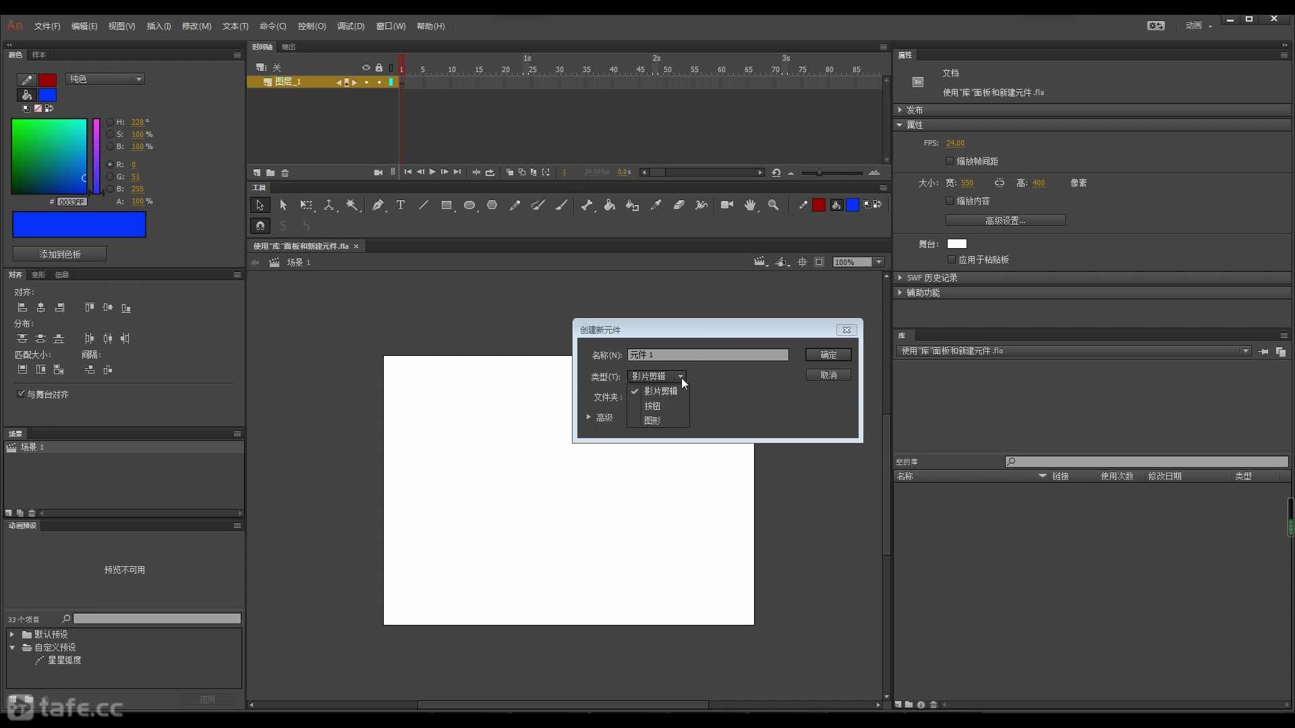Image resolution: width=1295 pixels, height=728 pixels.
Task: Open the 窗口(W) menu
Action: 391,26
